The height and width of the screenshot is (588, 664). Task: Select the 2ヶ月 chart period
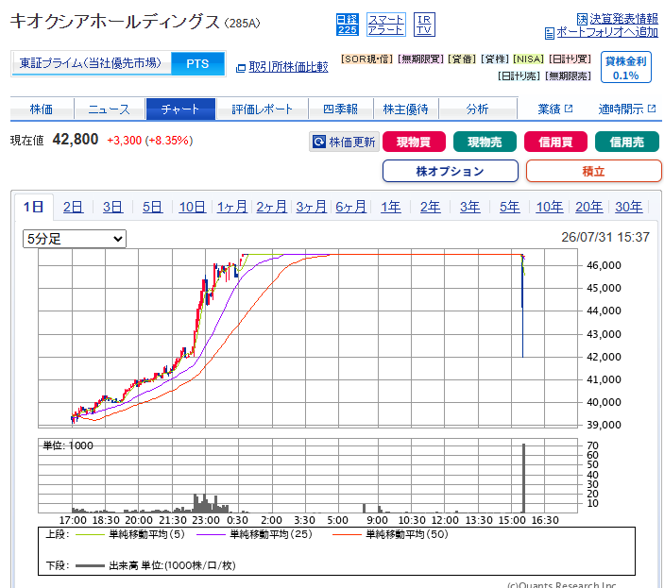tap(271, 207)
